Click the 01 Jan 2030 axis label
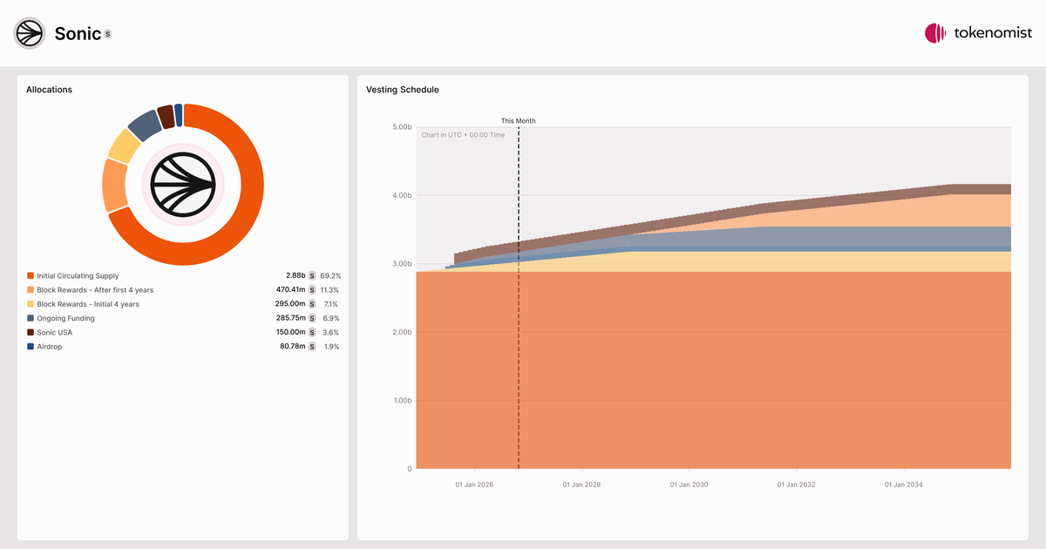The height and width of the screenshot is (549, 1046). (x=689, y=485)
